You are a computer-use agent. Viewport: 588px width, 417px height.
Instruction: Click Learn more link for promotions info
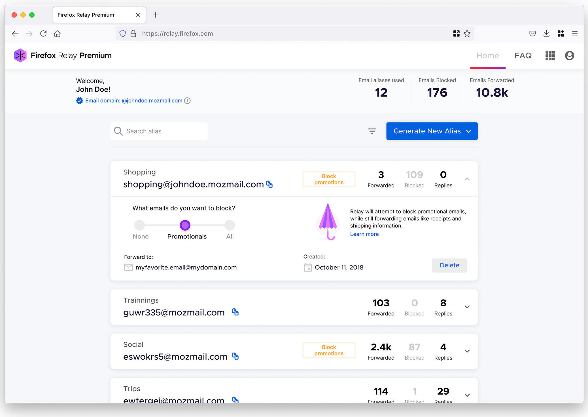point(364,234)
